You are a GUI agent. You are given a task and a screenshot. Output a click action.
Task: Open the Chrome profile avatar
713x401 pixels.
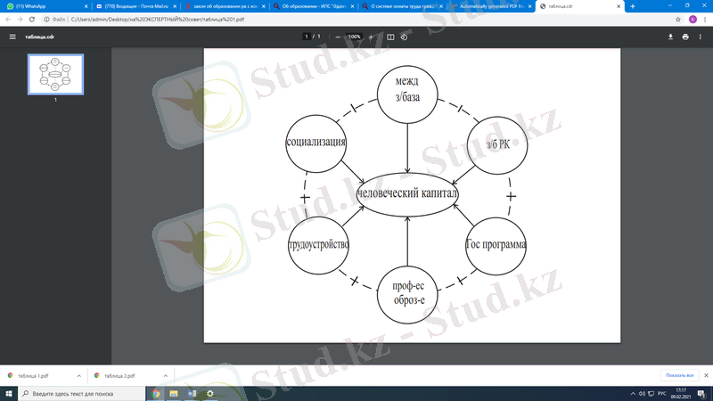(x=693, y=19)
